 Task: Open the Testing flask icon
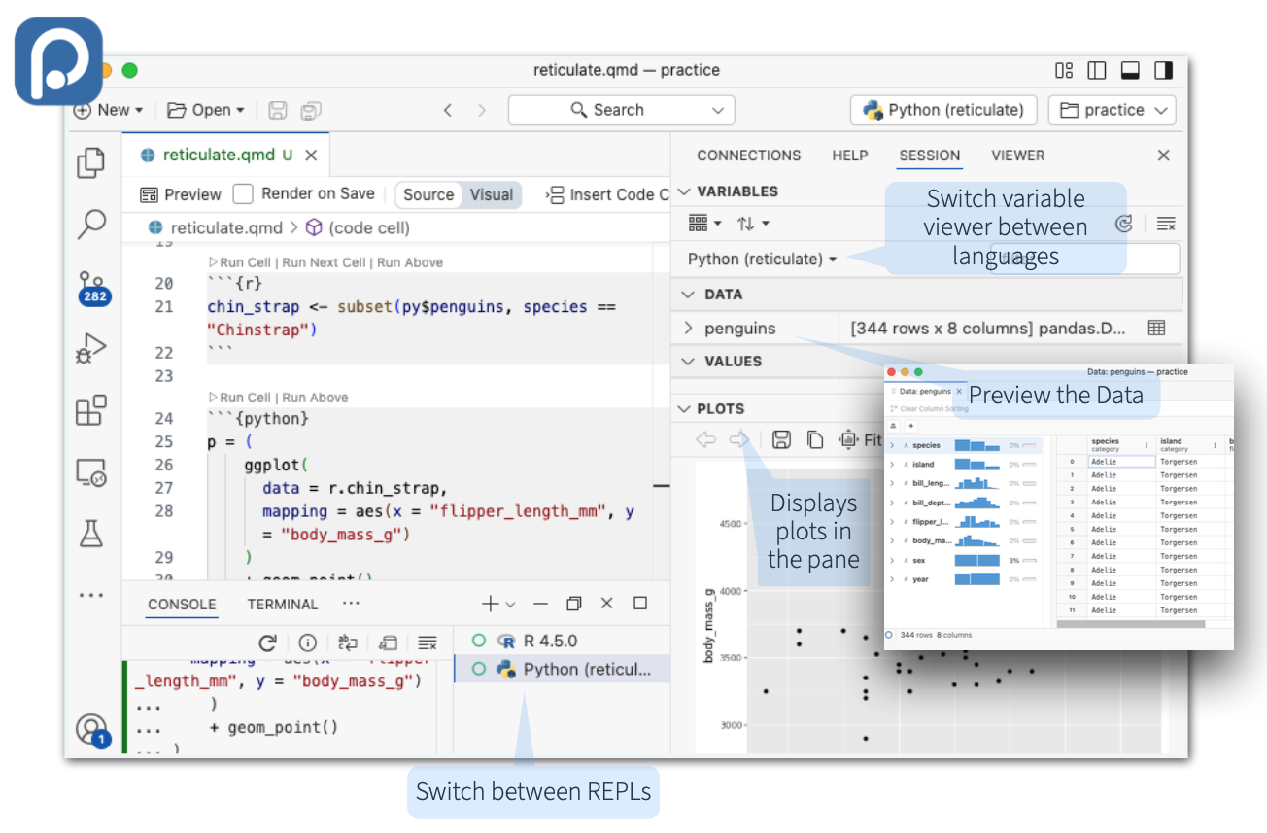(91, 533)
